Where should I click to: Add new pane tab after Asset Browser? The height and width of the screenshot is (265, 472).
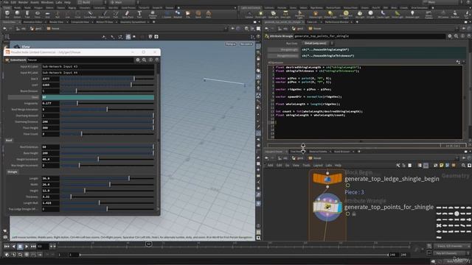tap(359, 152)
